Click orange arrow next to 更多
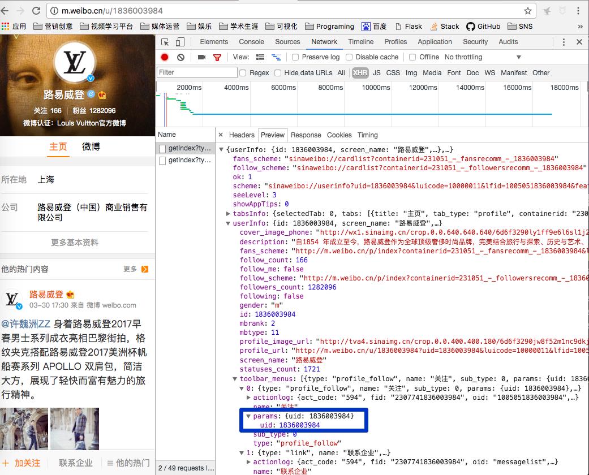Image resolution: width=589 pixels, height=475 pixels. 145,269
